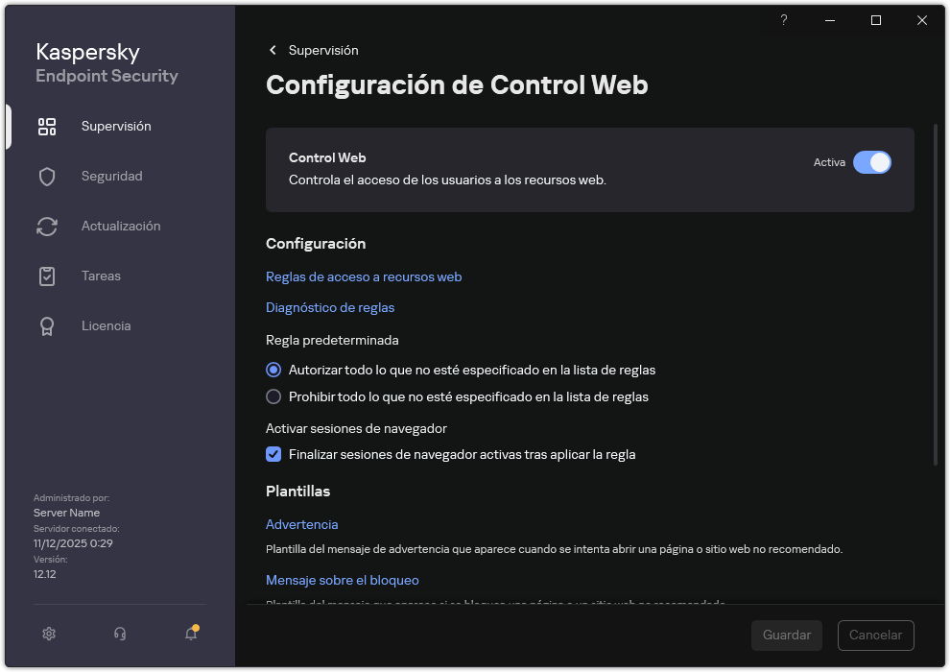
Task: Select the Tareas tasks icon
Action: (x=47, y=276)
